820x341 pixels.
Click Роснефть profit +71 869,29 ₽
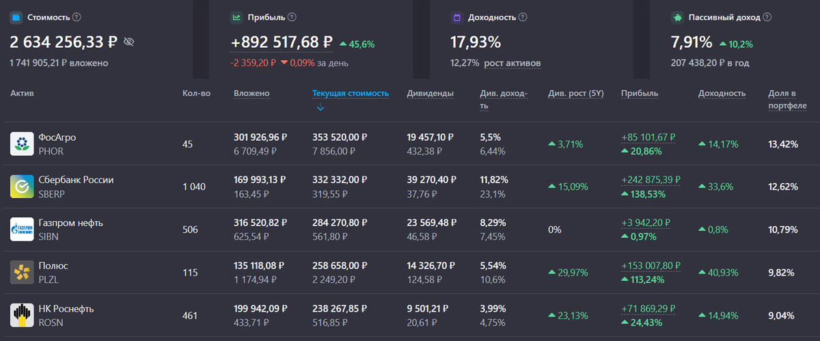pos(648,309)
